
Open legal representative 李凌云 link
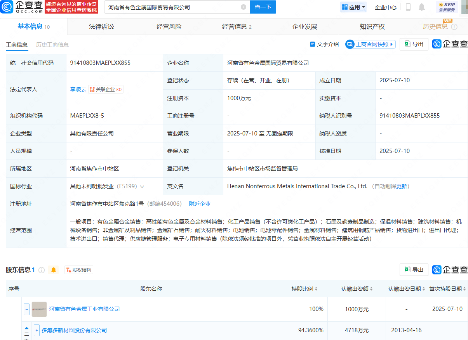pos(78,89)
